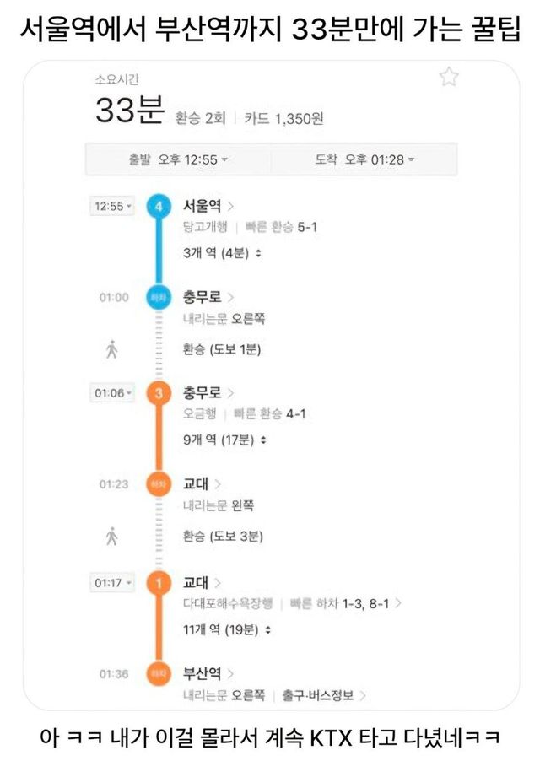Expand the 11개 역 (19분) stop list
Screen dimensions: 540x761
226,629
